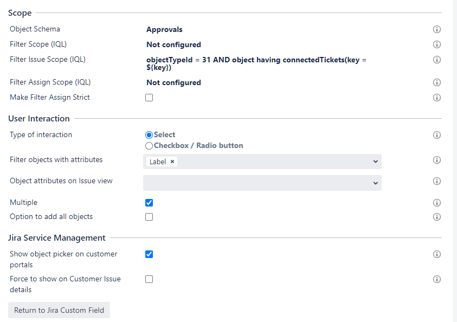Open the Filter Scope (IQL) info icon
This screenshot has width=457, height=322.
pos(436,44)
